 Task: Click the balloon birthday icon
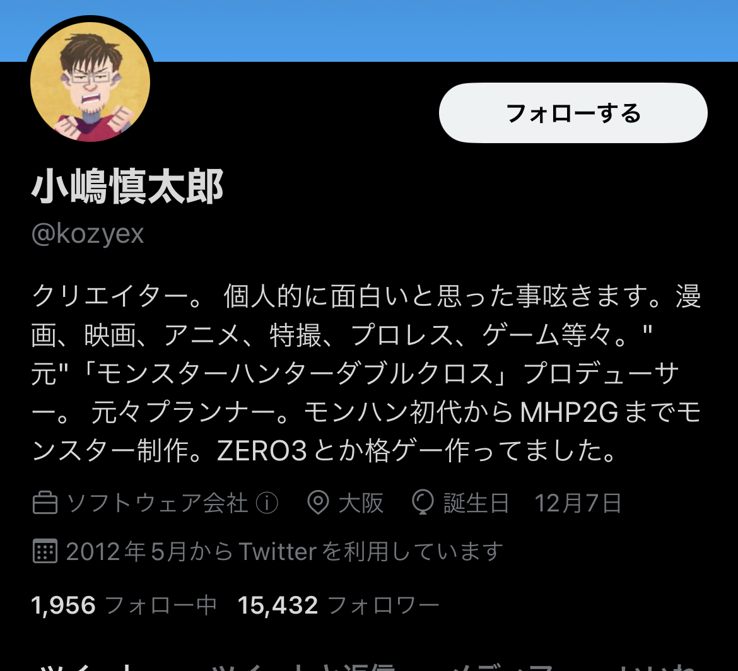tap(423, 502)
